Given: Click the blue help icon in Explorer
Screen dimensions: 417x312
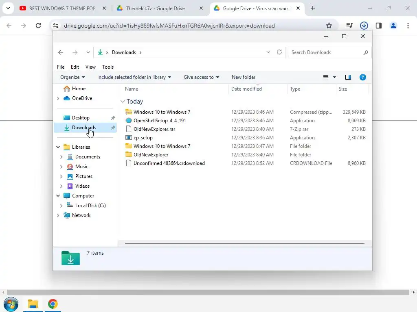Looking at the screenshot, I should (363, 77).
